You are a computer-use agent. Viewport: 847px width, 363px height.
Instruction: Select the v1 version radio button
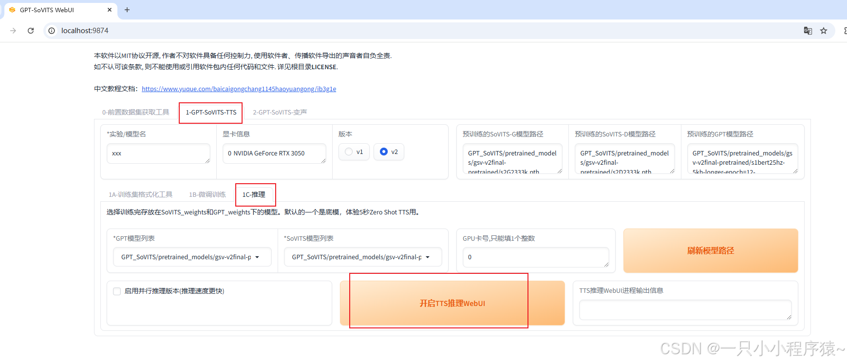[x=349, y=152]
